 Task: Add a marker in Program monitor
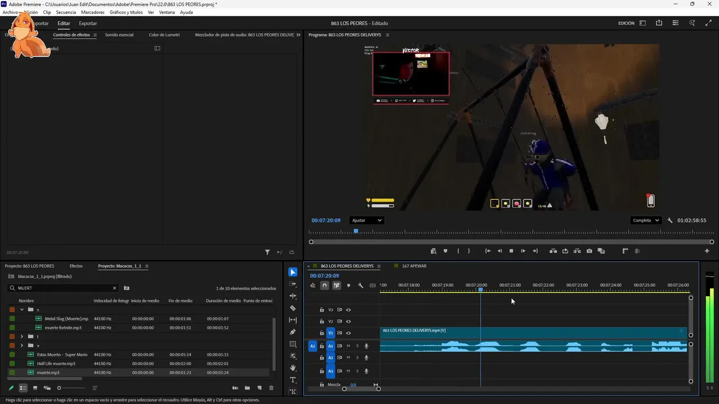pos(445,251)
